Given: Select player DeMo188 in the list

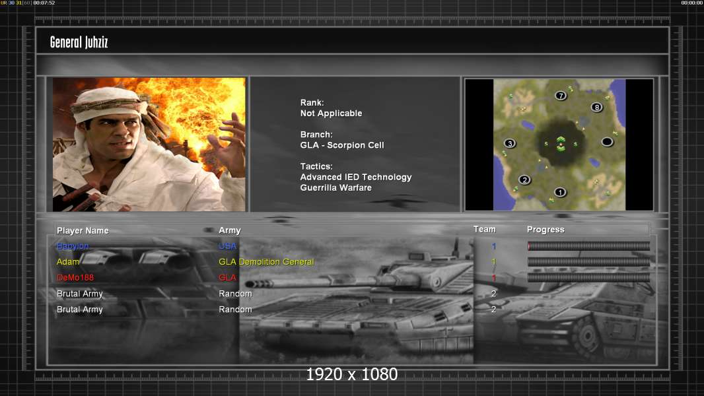Looking at the screenshot, I should point(76,278).
